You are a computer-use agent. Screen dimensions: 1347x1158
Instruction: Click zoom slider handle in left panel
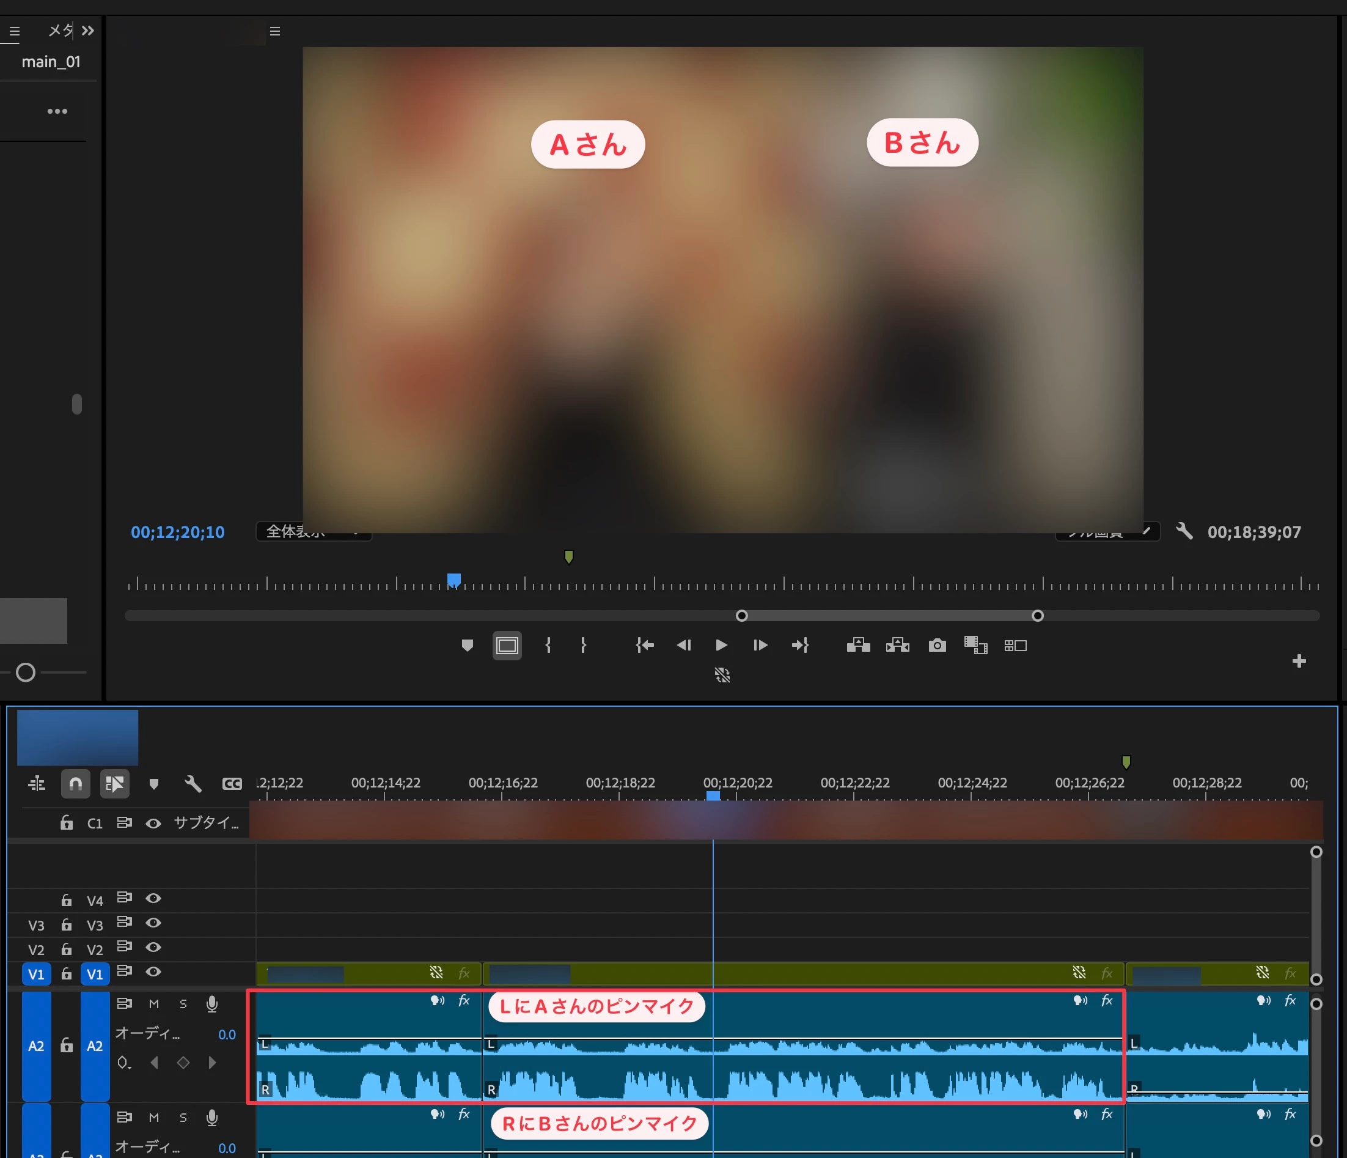25,673
